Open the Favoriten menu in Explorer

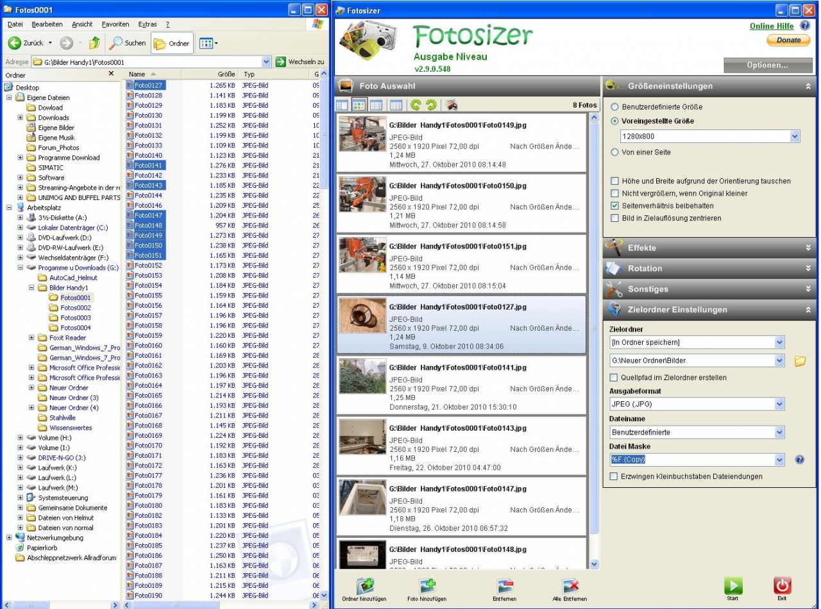click(x=115, y=24)
